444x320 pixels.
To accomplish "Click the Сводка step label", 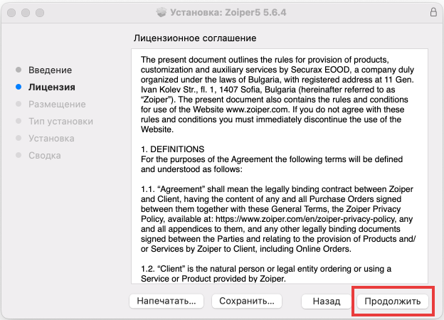I will (44, 155).
